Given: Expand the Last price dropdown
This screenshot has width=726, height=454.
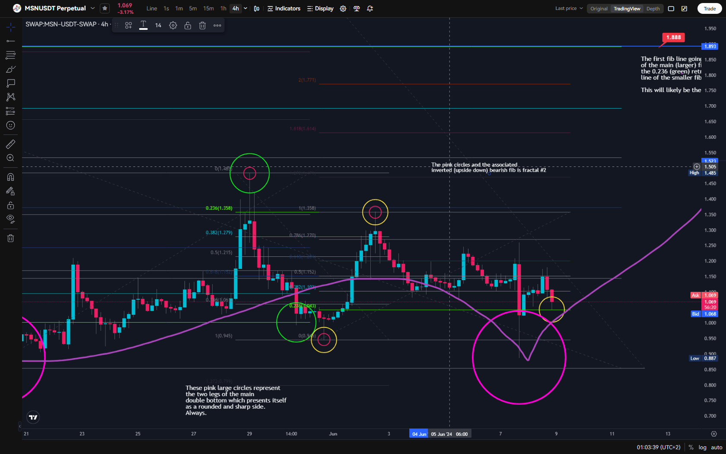Looking at the screenshot, I should point(569,8).
